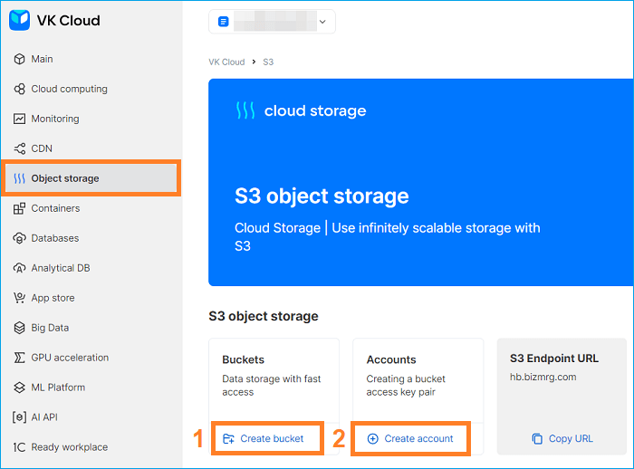Select the hb.bizmrg.com endpoint text

tap(543, 377)
